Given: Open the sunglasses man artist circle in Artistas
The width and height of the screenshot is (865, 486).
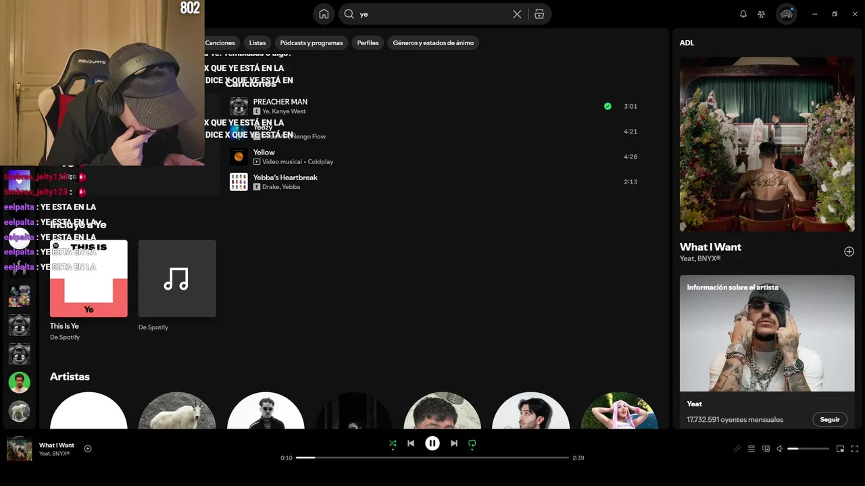Looking at the screenshot, I should pyautogui.click(x=266, y=410).
